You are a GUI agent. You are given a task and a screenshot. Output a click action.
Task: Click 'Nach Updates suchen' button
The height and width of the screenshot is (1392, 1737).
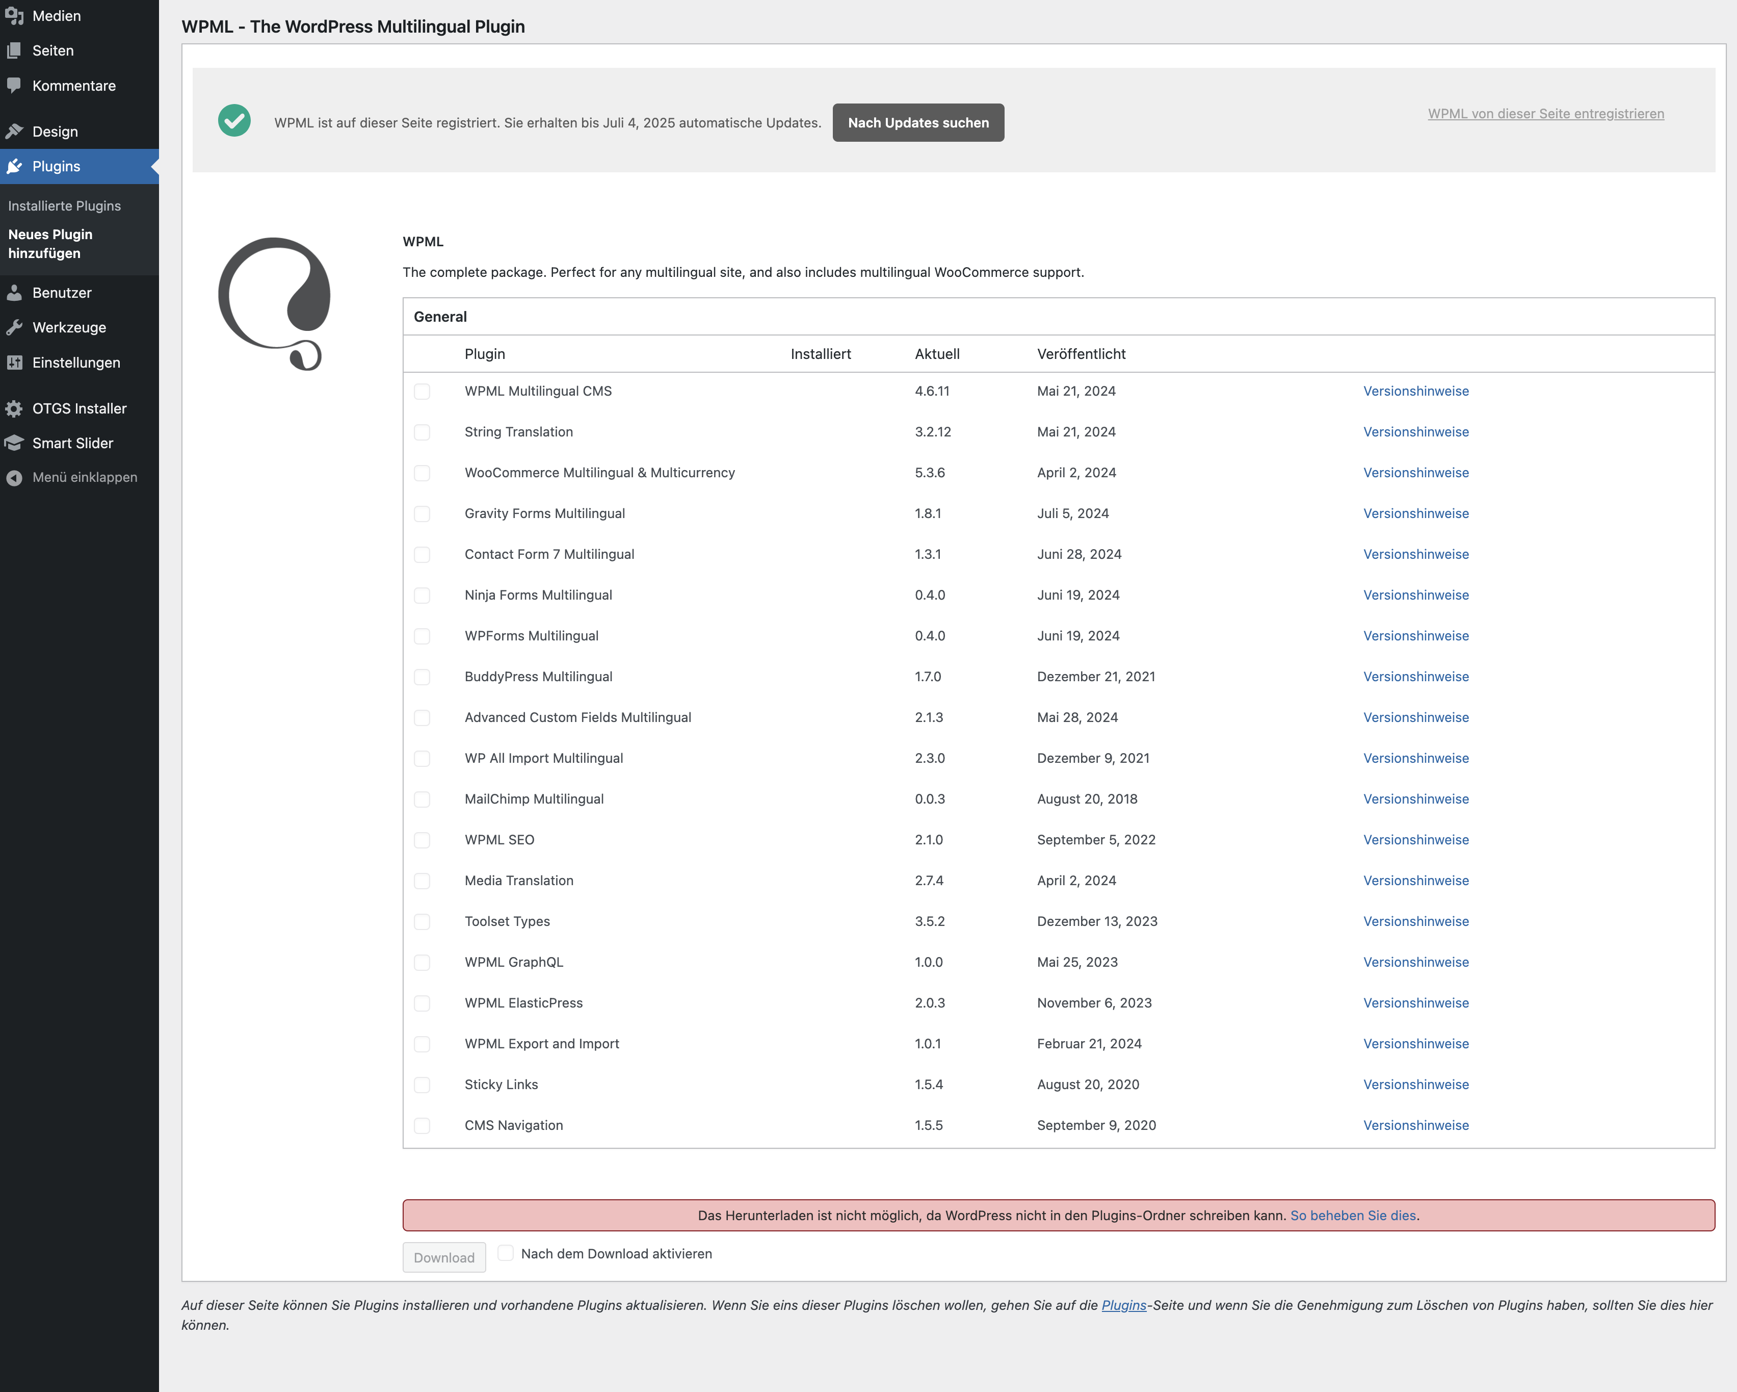tap(918, 122)
